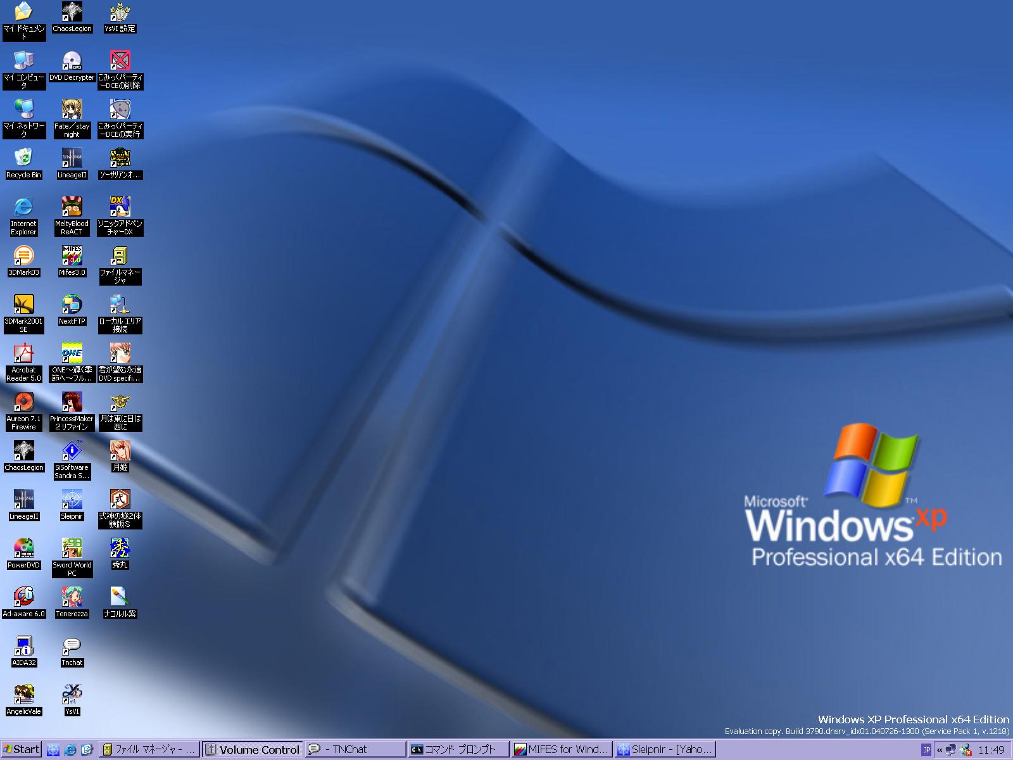
Task: Open the NextFTP desktop icon
Action: coord(72,305)
